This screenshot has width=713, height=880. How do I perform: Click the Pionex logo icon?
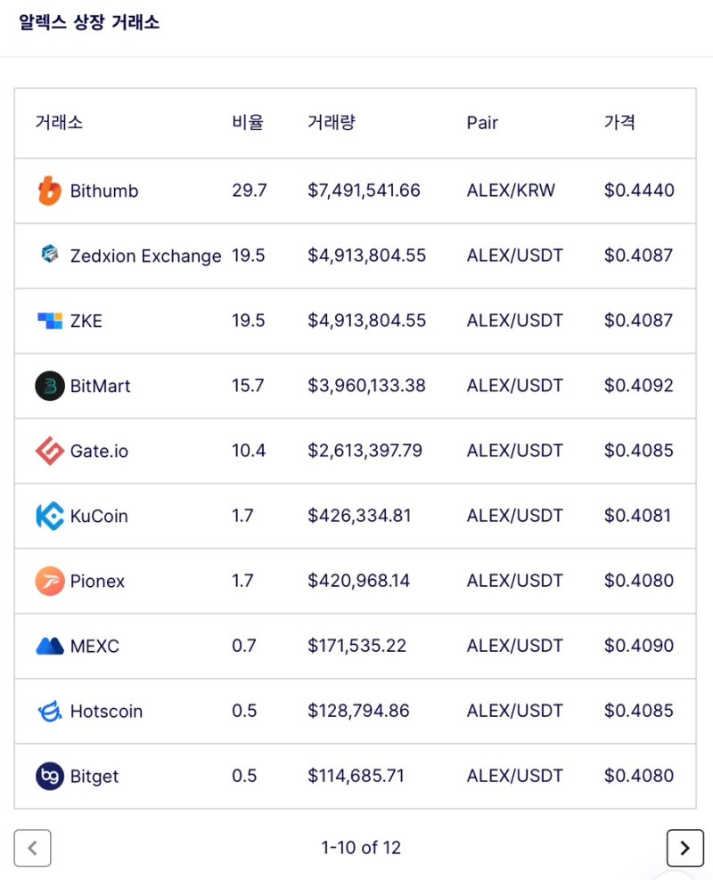click(x=50, y=581)
